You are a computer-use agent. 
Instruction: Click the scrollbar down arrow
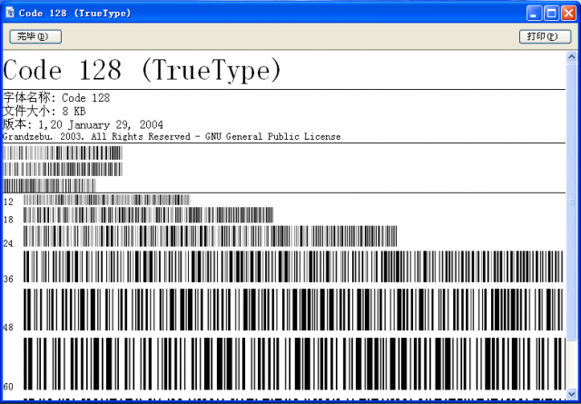pos(571,393)
